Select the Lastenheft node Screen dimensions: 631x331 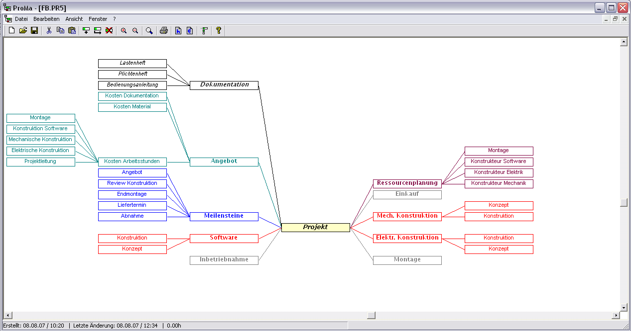pyautogui.click(x=132, y=64)
